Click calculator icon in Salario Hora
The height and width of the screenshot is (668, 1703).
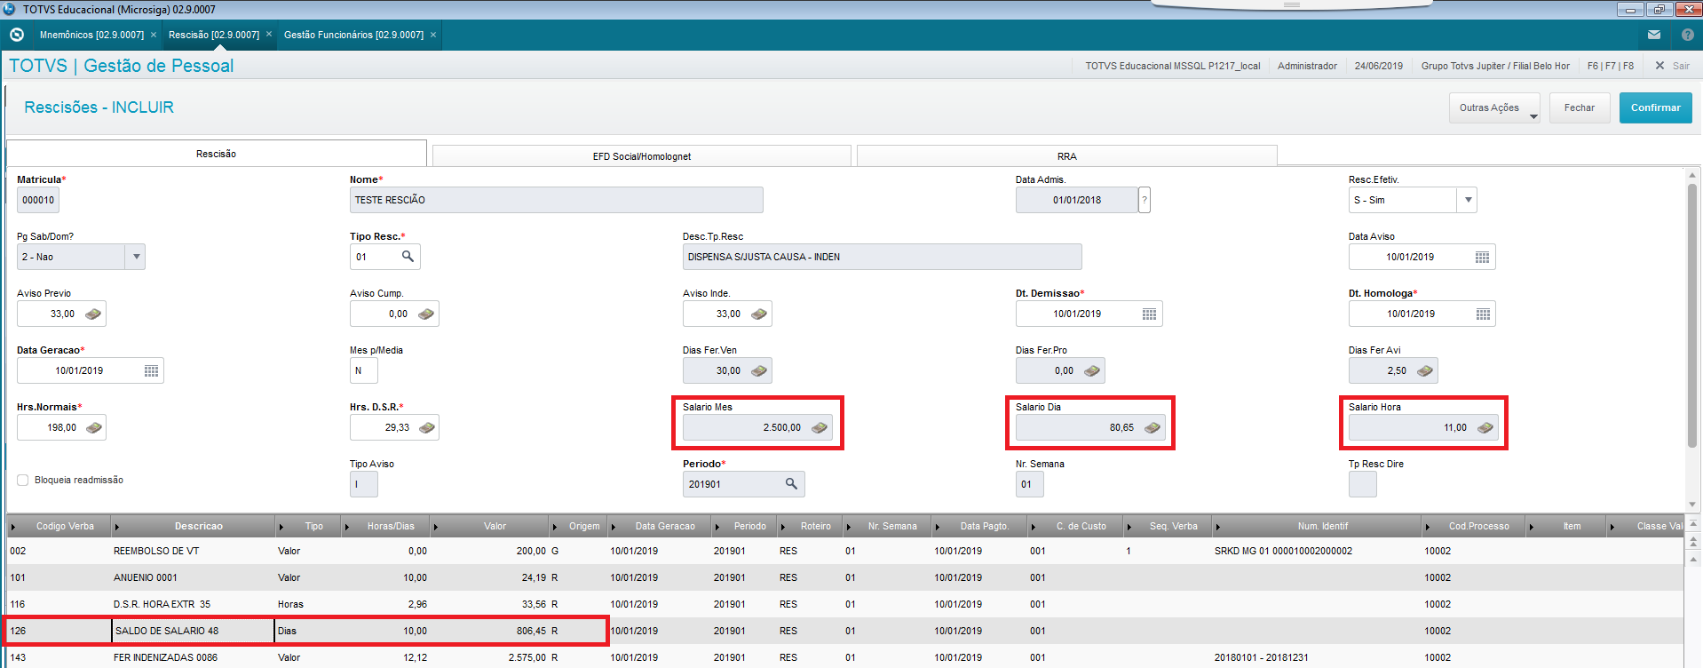[1485, 427]
